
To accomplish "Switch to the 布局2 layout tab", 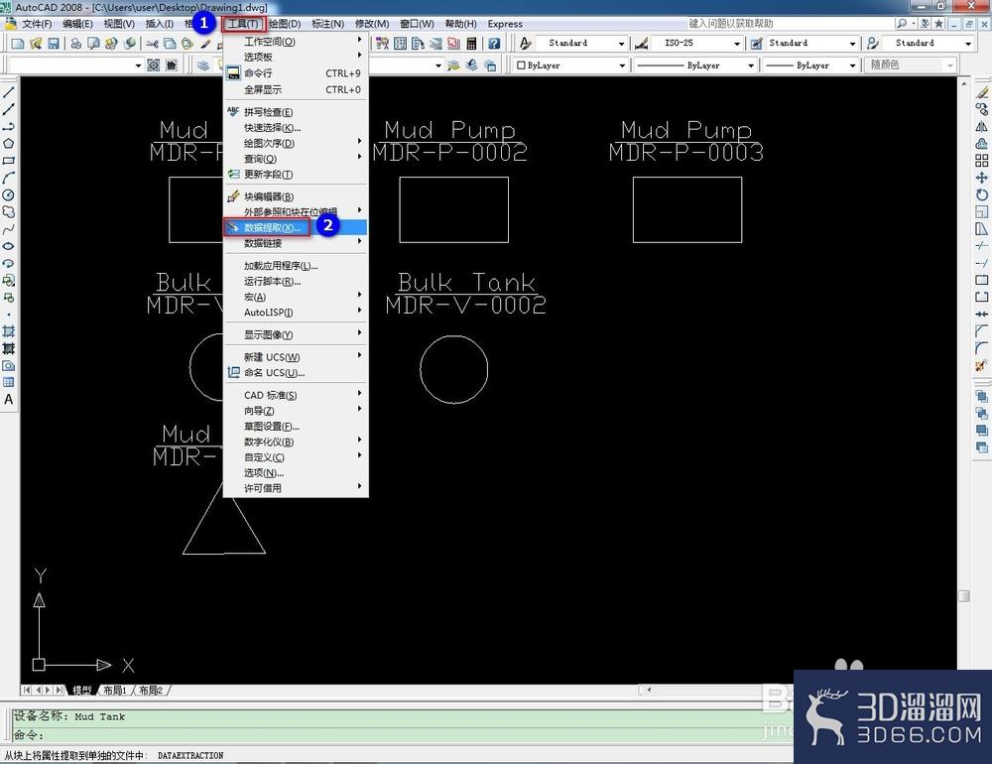I will click(151, 690).
